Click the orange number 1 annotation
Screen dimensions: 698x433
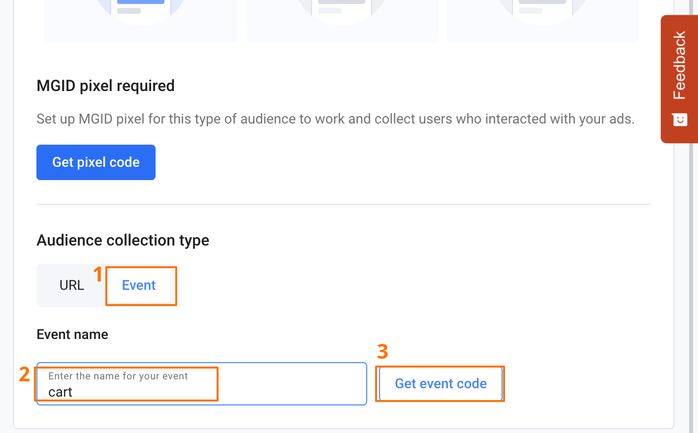point(98,275)
